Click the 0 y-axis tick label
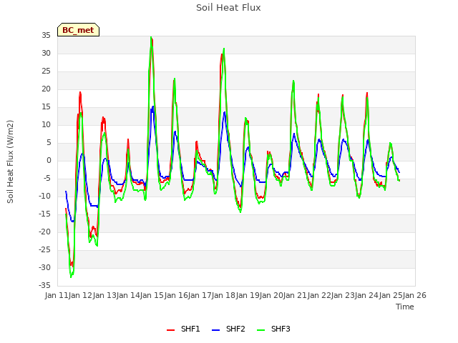458x343 pixels. [49, 160]
